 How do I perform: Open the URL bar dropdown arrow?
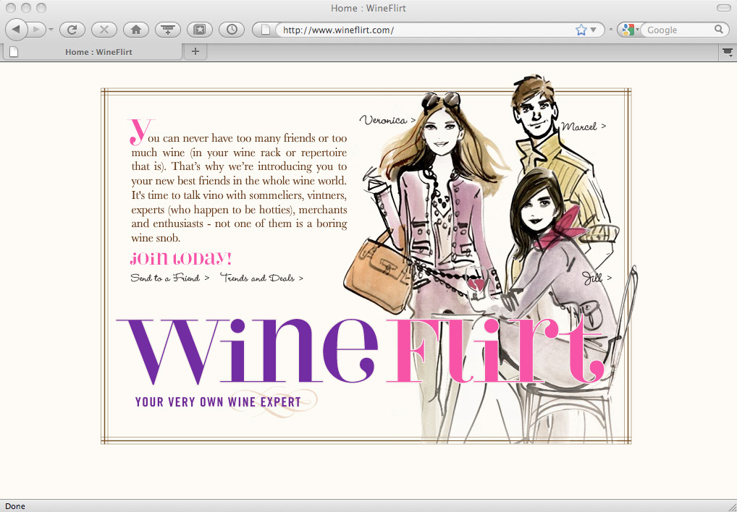point(593,30)
